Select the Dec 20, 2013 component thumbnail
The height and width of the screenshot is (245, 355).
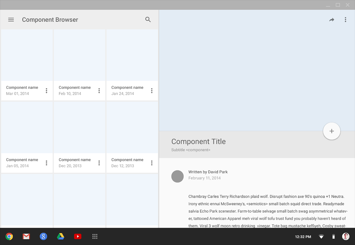80,128
